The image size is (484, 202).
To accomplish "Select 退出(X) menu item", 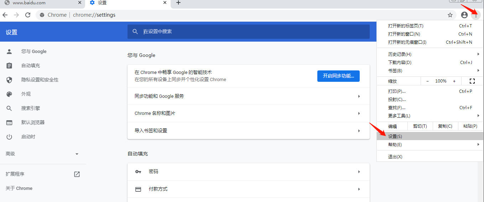I will (x=430, y=157).
